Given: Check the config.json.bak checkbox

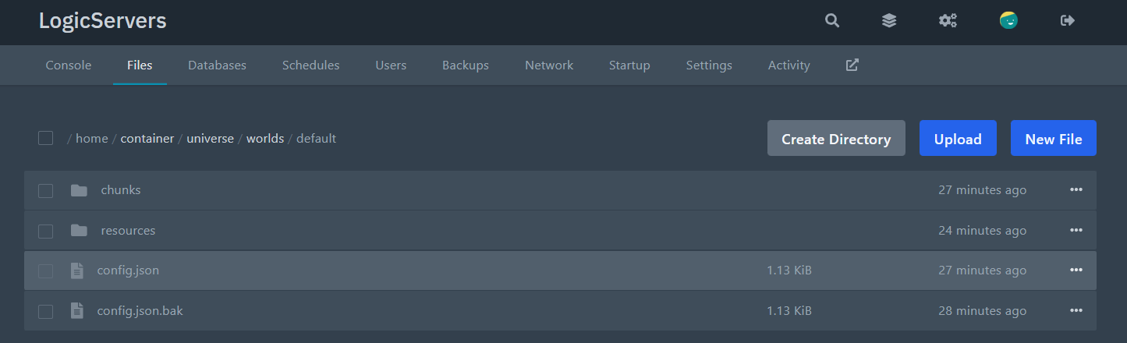Looking at the screenshot, I should pyautogui.click(x=46, y=312).
